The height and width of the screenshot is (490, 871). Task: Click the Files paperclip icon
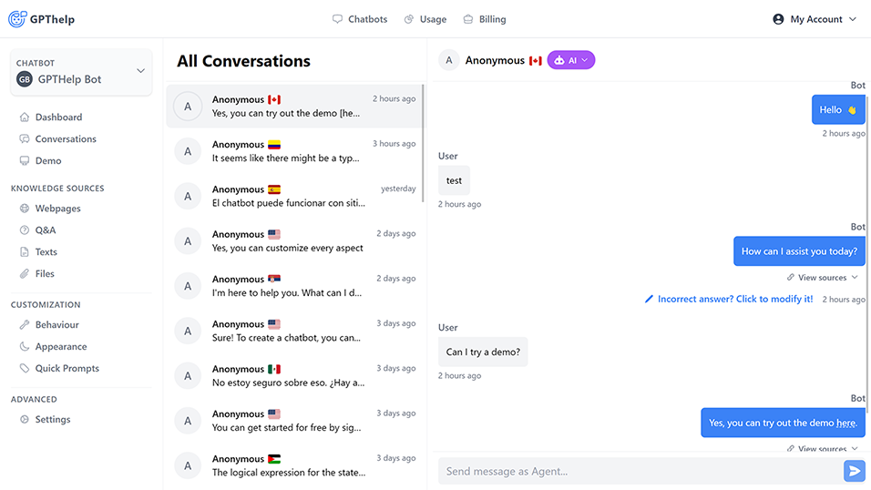25,274
